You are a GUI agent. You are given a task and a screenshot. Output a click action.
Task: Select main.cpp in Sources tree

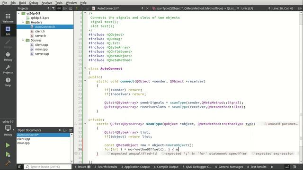pos(41,49)
